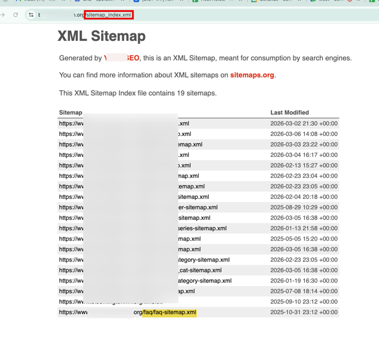Screen dimensions: 379x338
Task: Open the sitemap link modified 2025-09-10 23:12
Action: (113, 302)
